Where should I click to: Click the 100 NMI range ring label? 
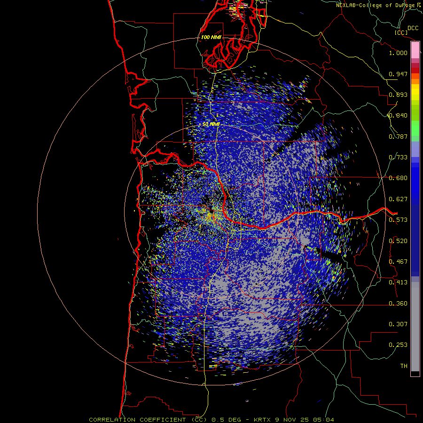pos(211,37)
